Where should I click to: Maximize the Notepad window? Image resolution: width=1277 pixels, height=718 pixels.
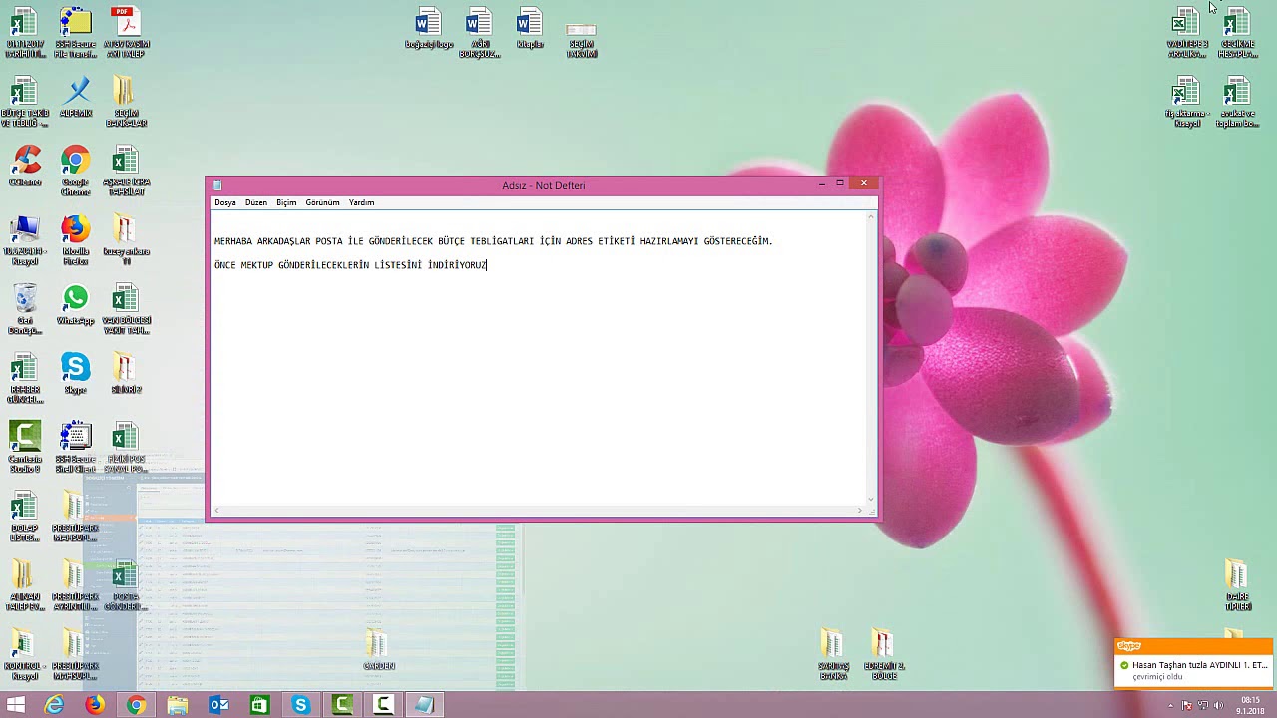pyautogui.click(x=840, y=183)
